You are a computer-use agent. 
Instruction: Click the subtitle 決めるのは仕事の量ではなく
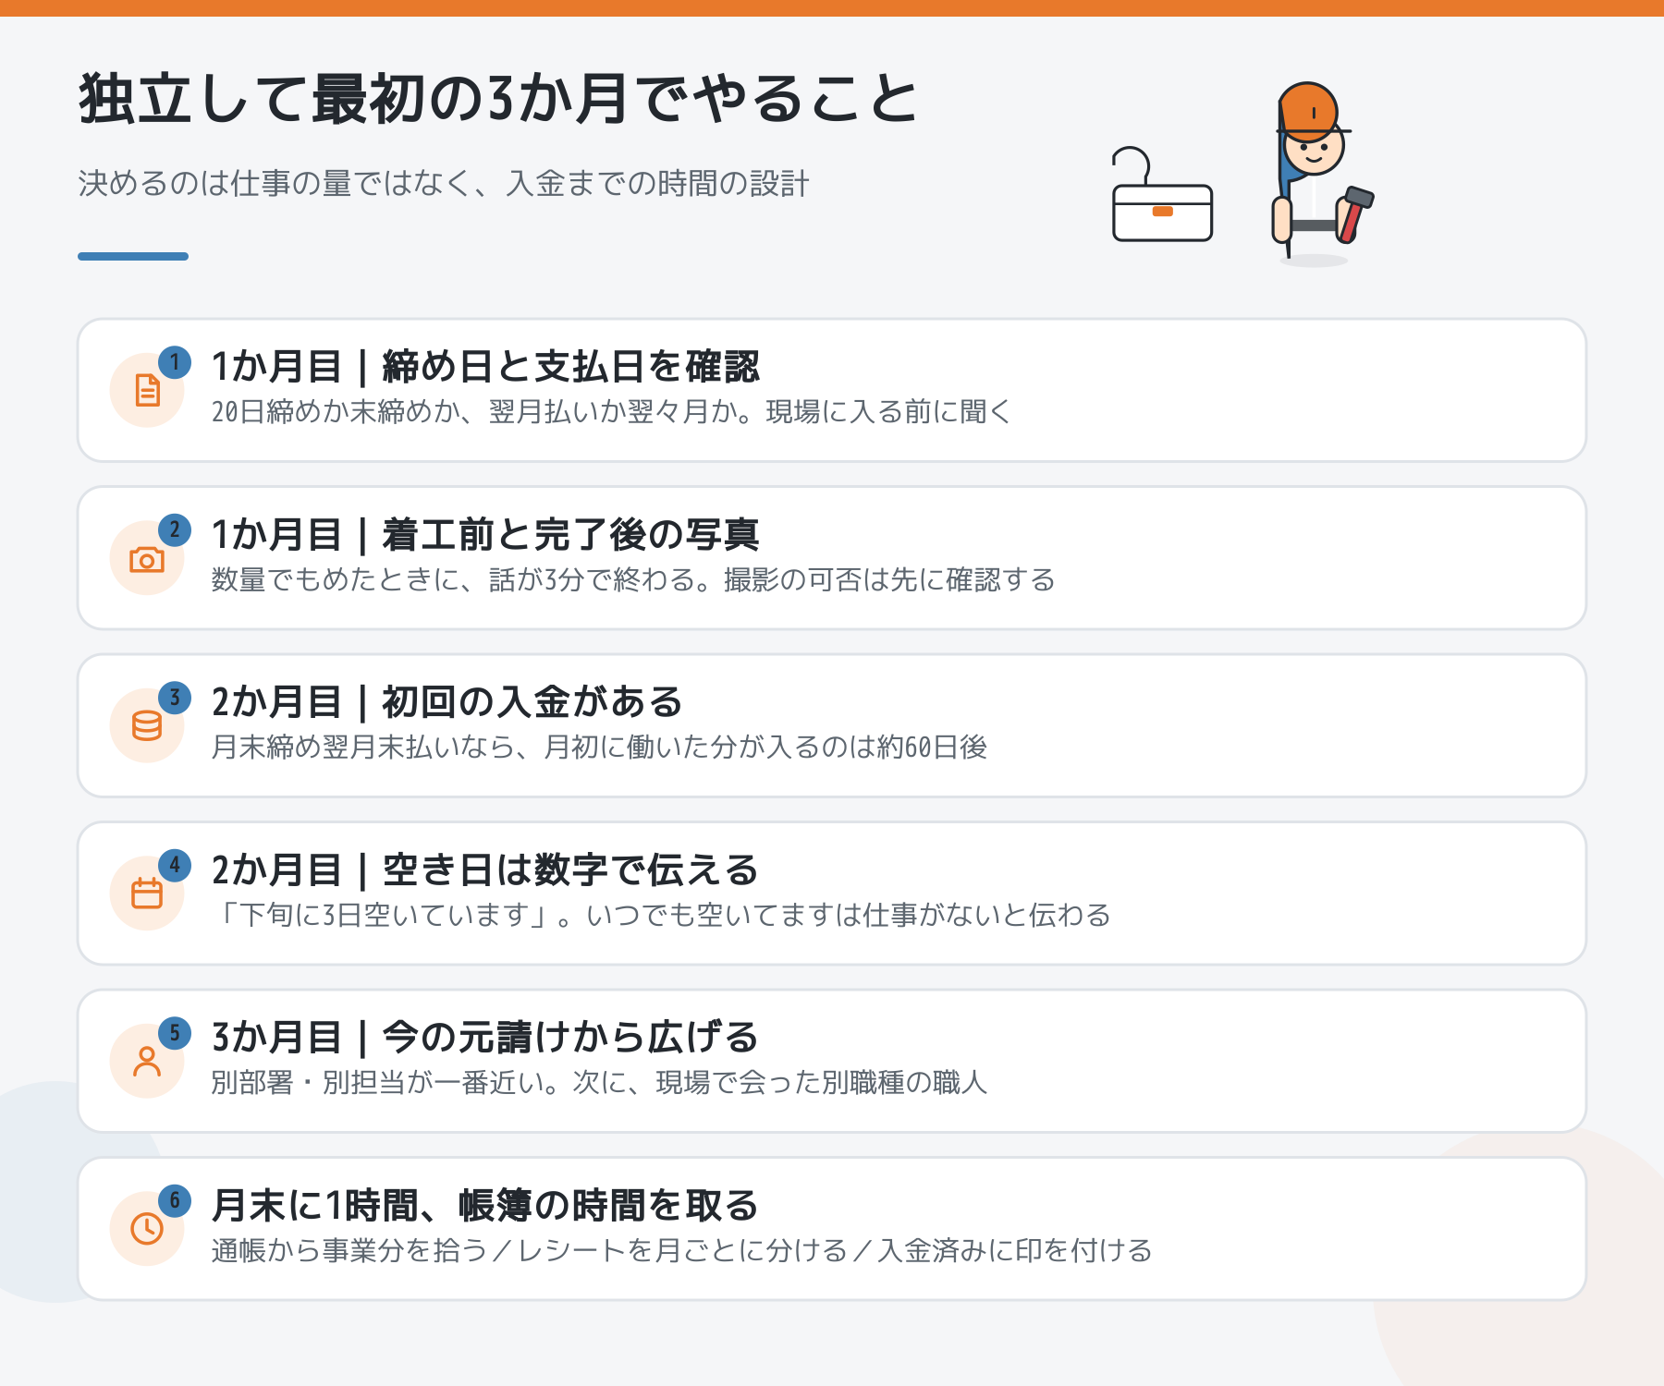pyautogui.click(x=276, y=183)
